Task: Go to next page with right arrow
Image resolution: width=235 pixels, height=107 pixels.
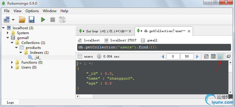Action: [x=197, y=56]
